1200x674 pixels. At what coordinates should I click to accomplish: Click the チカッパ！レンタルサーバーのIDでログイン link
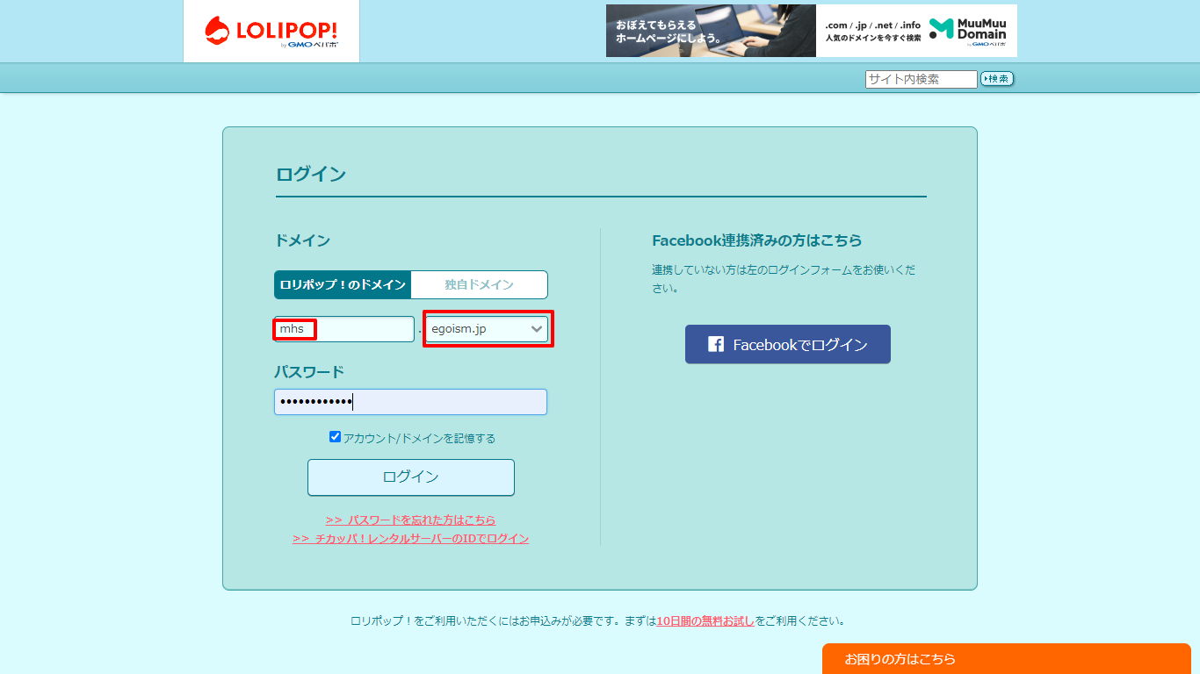410,538
